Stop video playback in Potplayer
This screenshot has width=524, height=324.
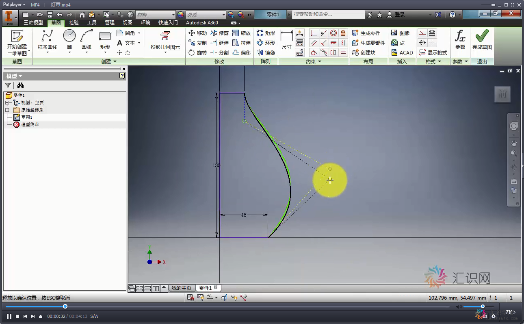click(17, 316)
